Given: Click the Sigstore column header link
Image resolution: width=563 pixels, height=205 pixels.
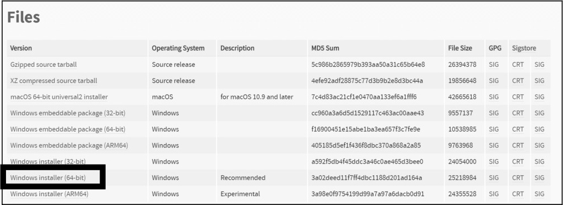Looking at the screenshot, I should [524, 48].
